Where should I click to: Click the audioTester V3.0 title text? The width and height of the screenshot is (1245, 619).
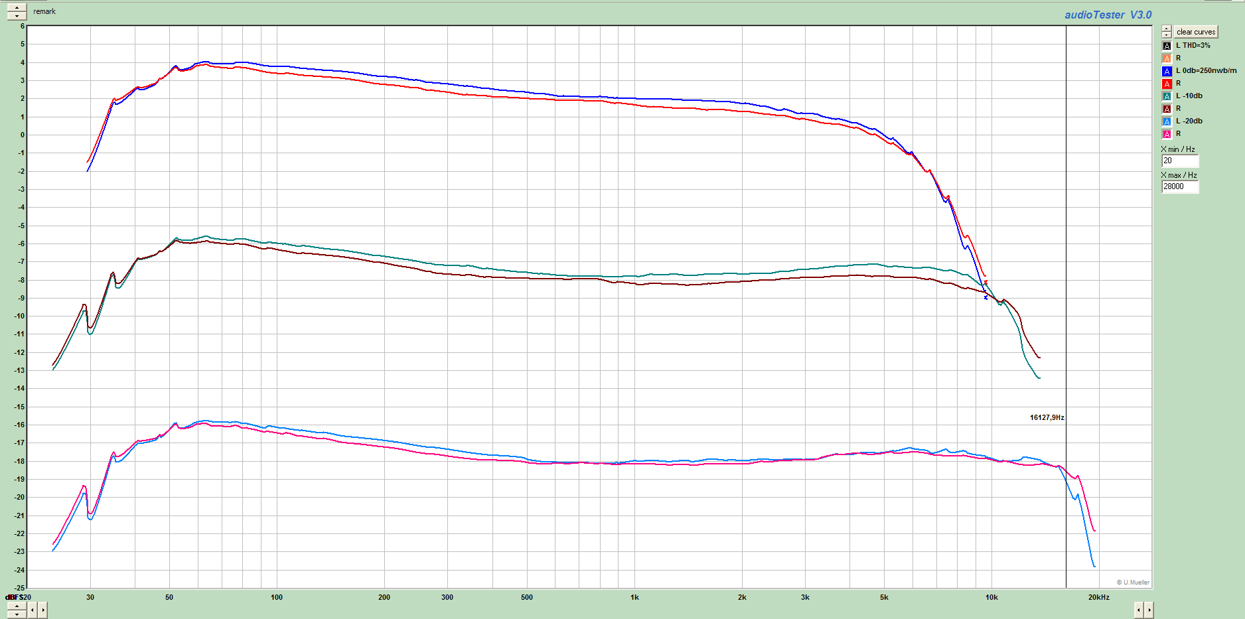coord(1108,15)
